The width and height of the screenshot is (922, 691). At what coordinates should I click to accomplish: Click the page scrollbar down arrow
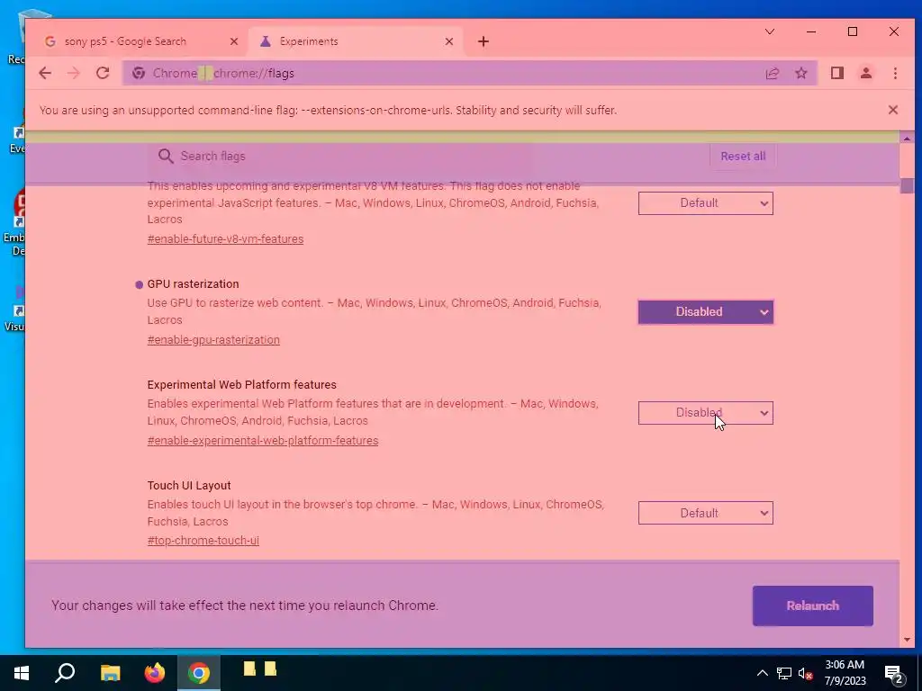click(907, 640)
